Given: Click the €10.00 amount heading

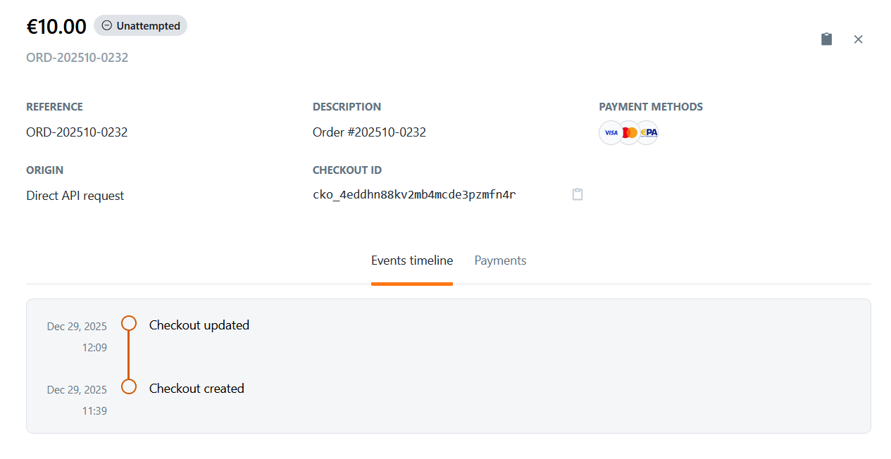Looking at the screenshot, I should click(56, 26).
